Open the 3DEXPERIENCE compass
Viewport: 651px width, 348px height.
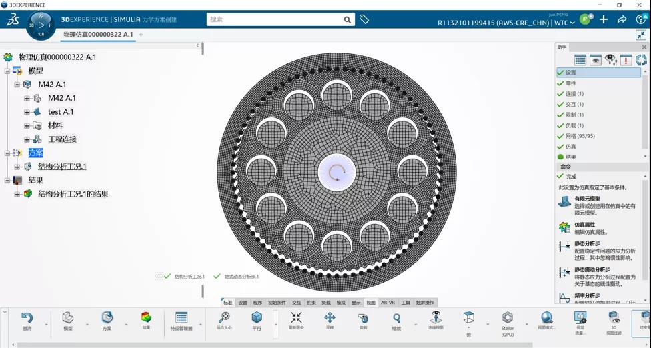(41, 25)
